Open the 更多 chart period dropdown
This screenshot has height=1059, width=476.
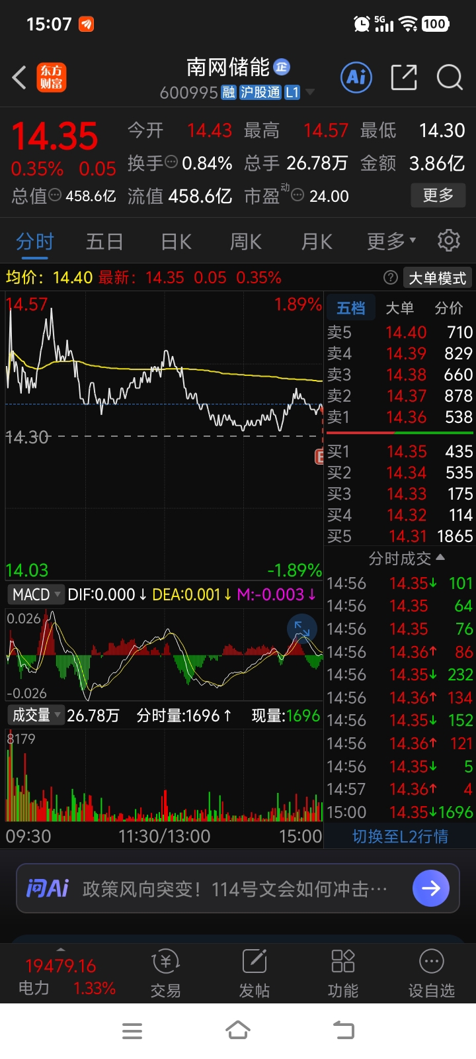point(391,242)
